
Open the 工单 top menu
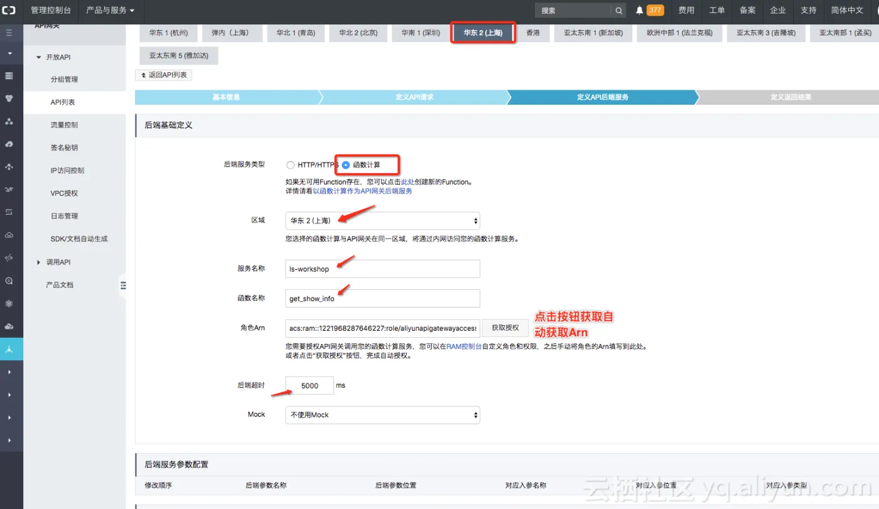click(717, 11)
